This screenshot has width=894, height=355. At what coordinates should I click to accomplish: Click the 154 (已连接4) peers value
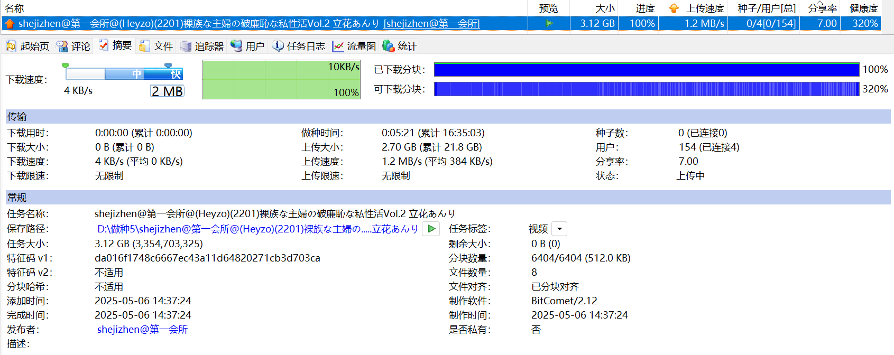(709, 147)
